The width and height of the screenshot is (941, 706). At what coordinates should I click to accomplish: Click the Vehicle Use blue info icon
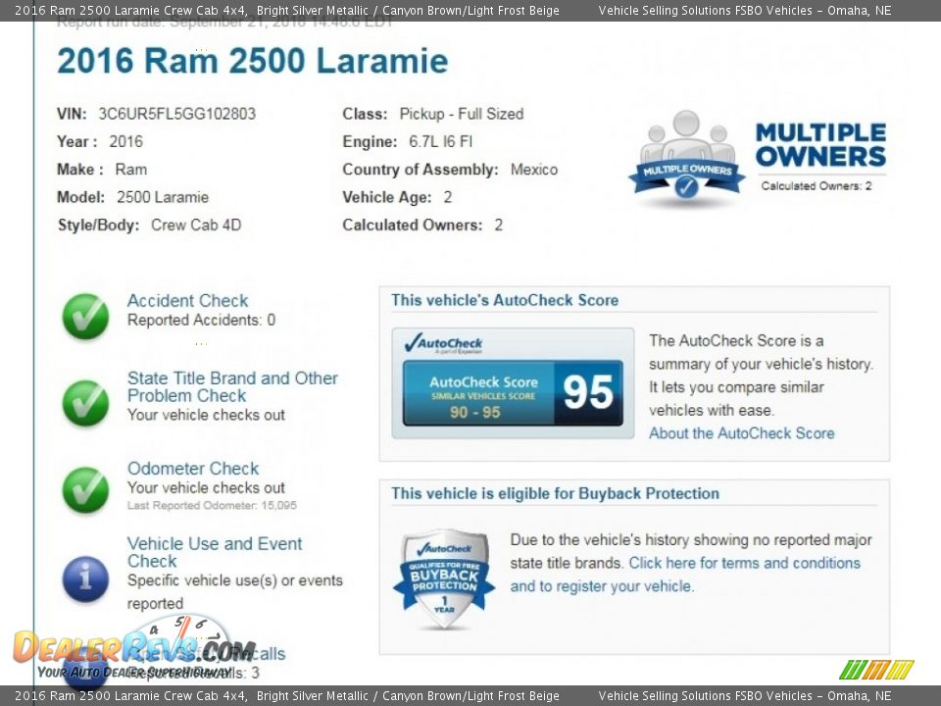(x=86, y=579)
